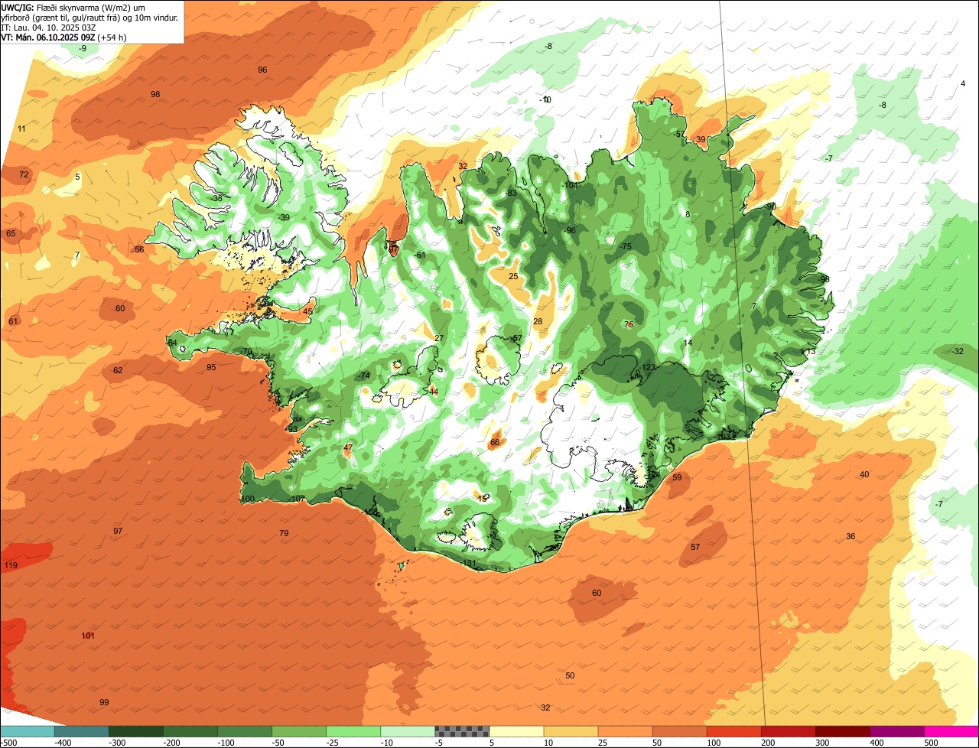The width and height of the screenshot is (979, 748).
Task: Select the darkest green -300 to -200 swatch
Action: (135, 731)
